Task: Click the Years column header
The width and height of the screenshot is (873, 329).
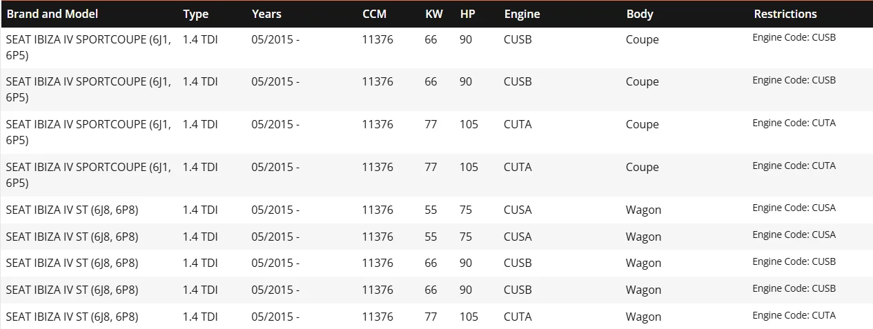Action: coord(266,14)
